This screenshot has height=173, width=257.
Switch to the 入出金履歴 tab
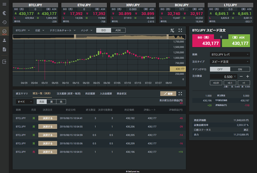(106, 93)
